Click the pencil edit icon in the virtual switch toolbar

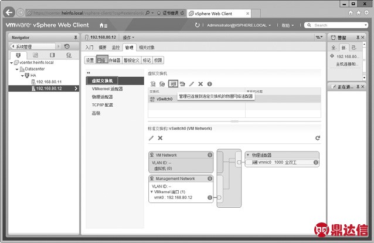pyautogui.click(x=192, y=84)
